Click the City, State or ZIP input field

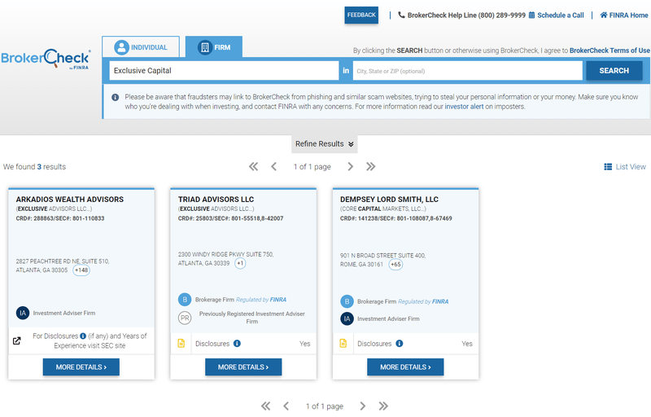(467, 71)
